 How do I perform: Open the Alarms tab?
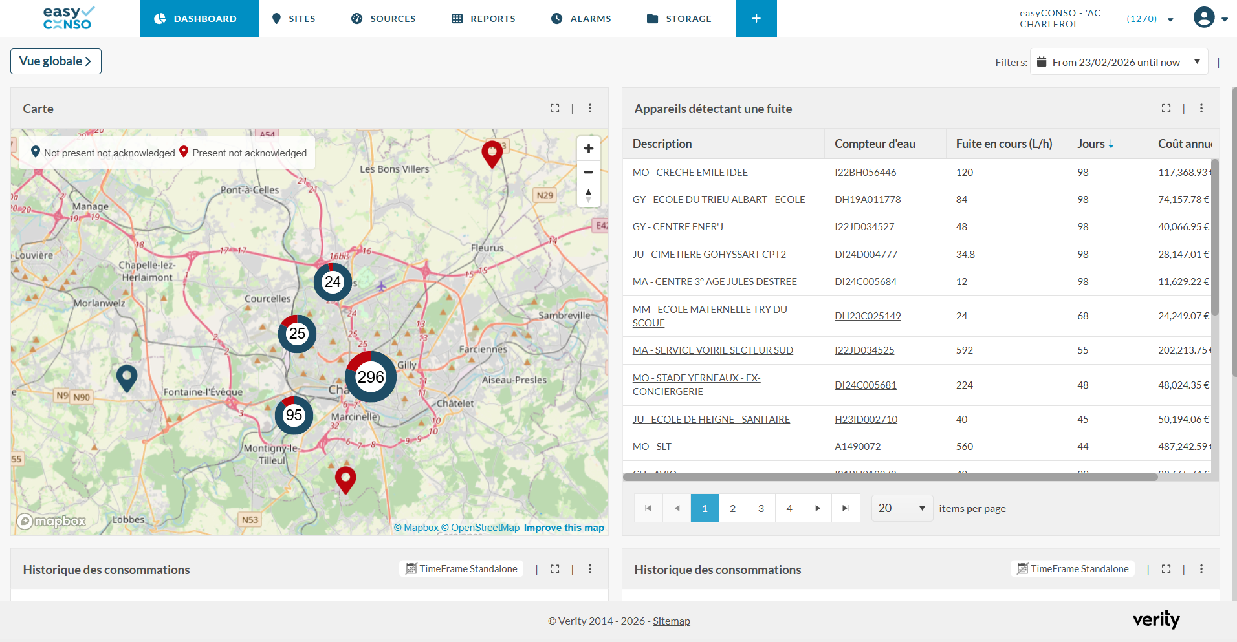[581, 19]
